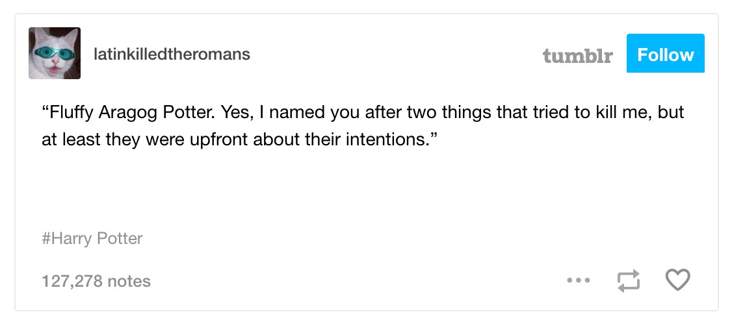Open the cat-with-goggles avatar image

pos(55,53)
